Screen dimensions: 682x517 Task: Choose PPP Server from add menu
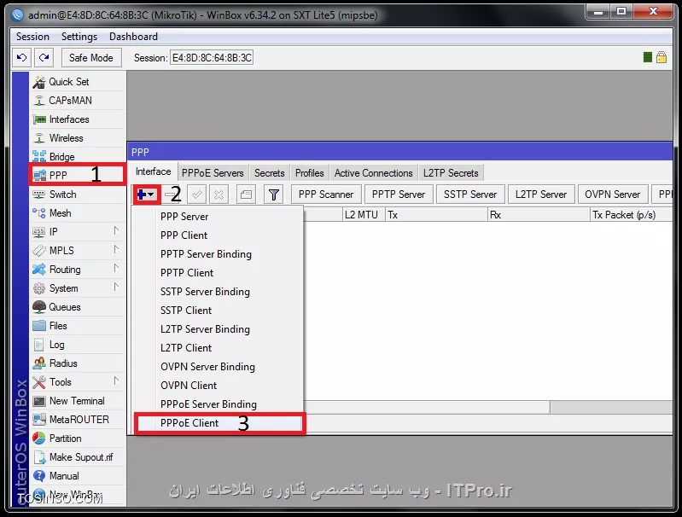pos(218,217)
